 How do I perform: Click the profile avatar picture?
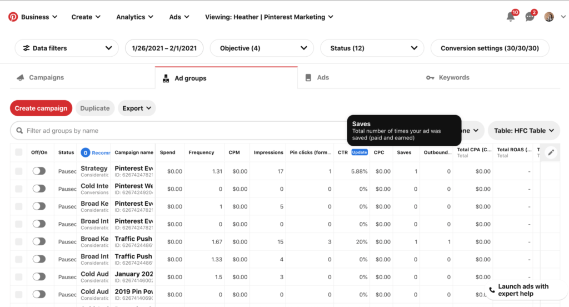coord(549,17)
